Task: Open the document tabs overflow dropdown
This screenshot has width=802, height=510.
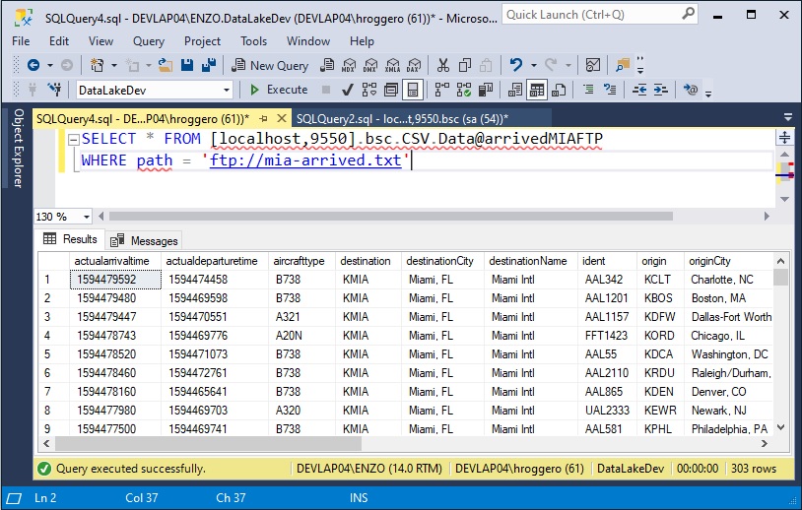Action: pyautogui.click(x=787, y=117)
